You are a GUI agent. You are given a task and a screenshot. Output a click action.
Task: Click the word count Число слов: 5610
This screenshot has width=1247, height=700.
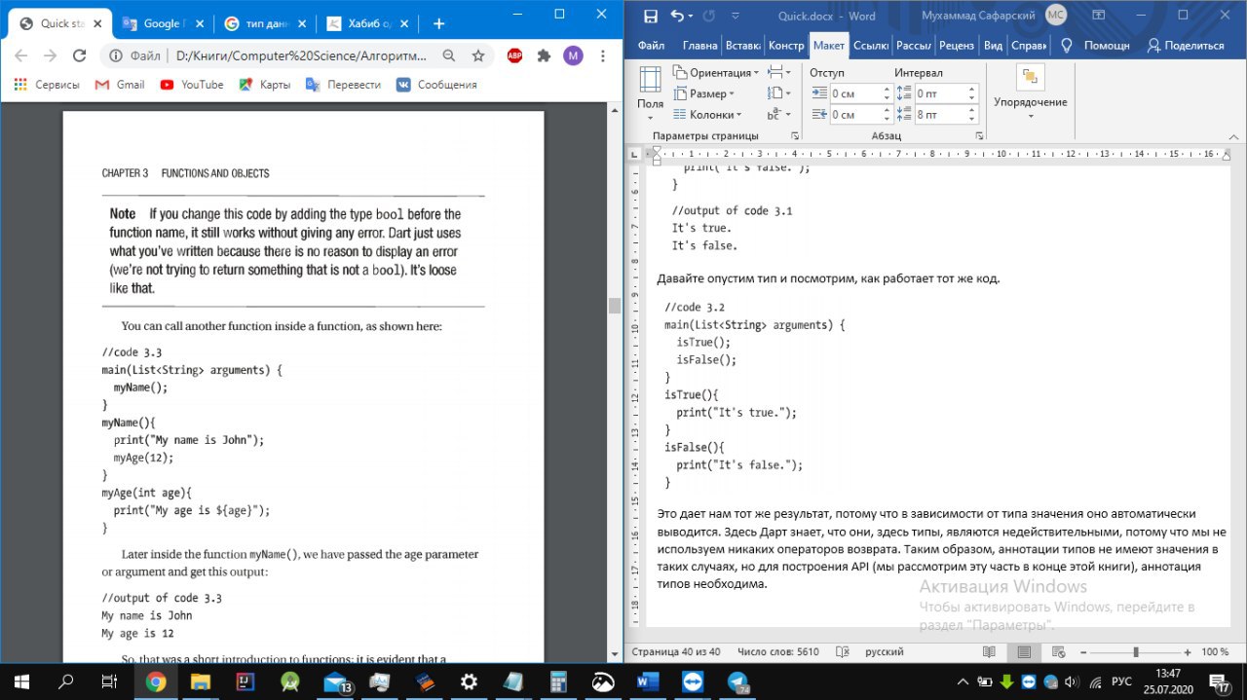point(778,651)
